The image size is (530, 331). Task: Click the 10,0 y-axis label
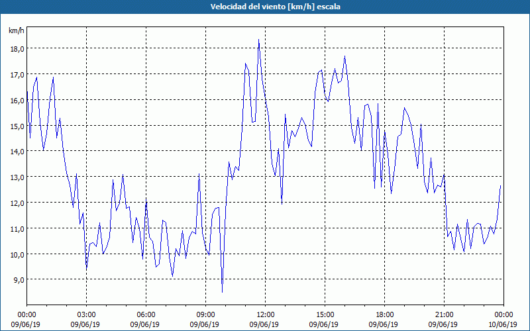pos(17,254)
